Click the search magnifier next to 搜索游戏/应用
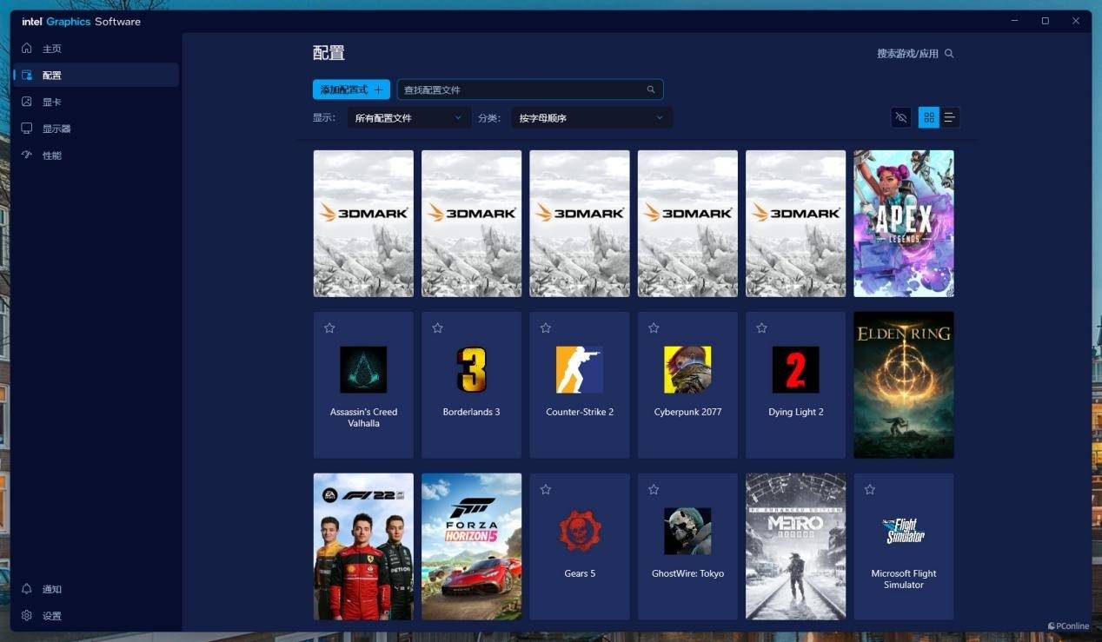 [x=949, y=54]
